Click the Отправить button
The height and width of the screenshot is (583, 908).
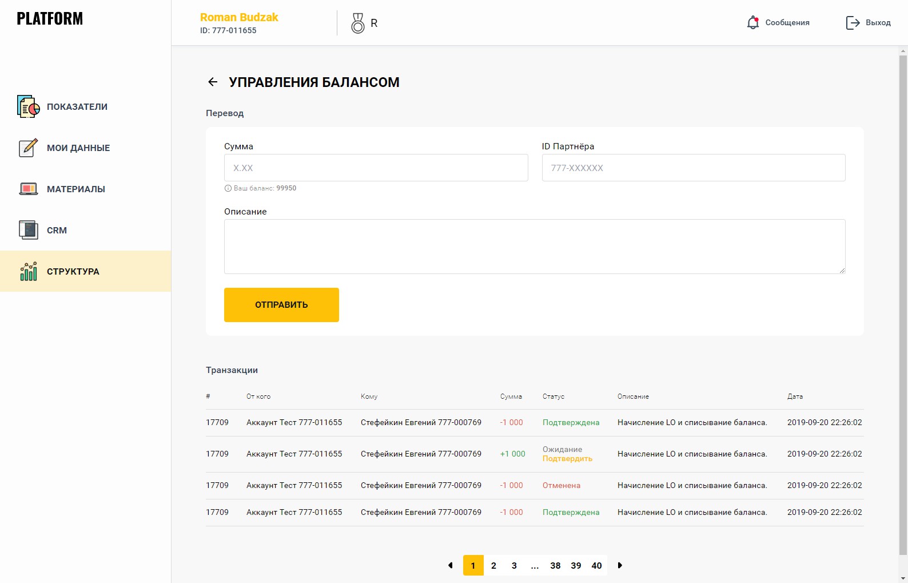(x=281, y=305)
